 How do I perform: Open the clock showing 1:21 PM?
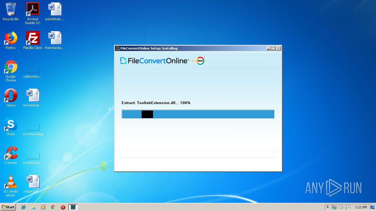pos(361,207)
